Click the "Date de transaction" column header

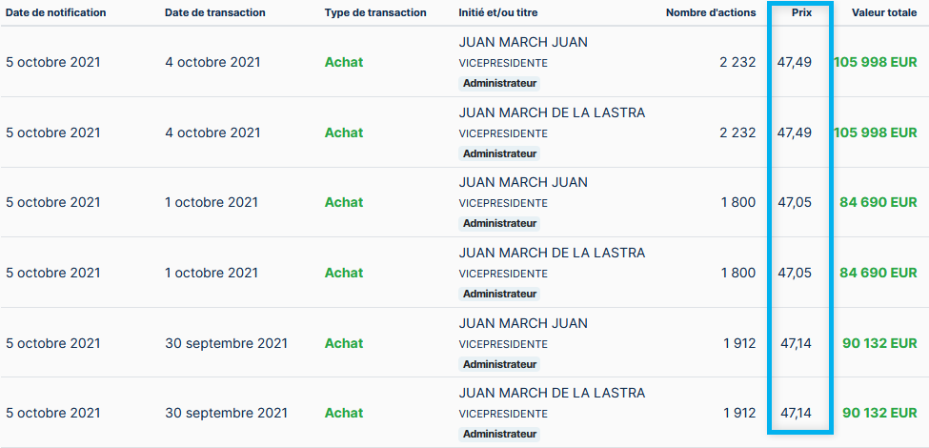click(x=214, y=12)
